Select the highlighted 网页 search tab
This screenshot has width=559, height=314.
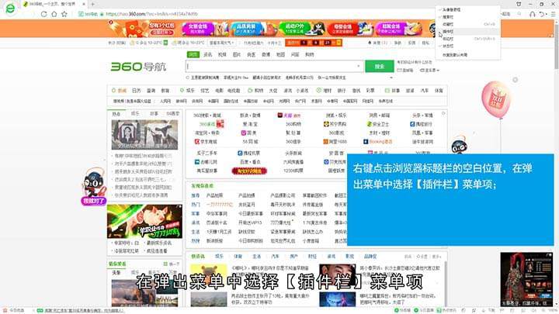[x=193, y=54]
